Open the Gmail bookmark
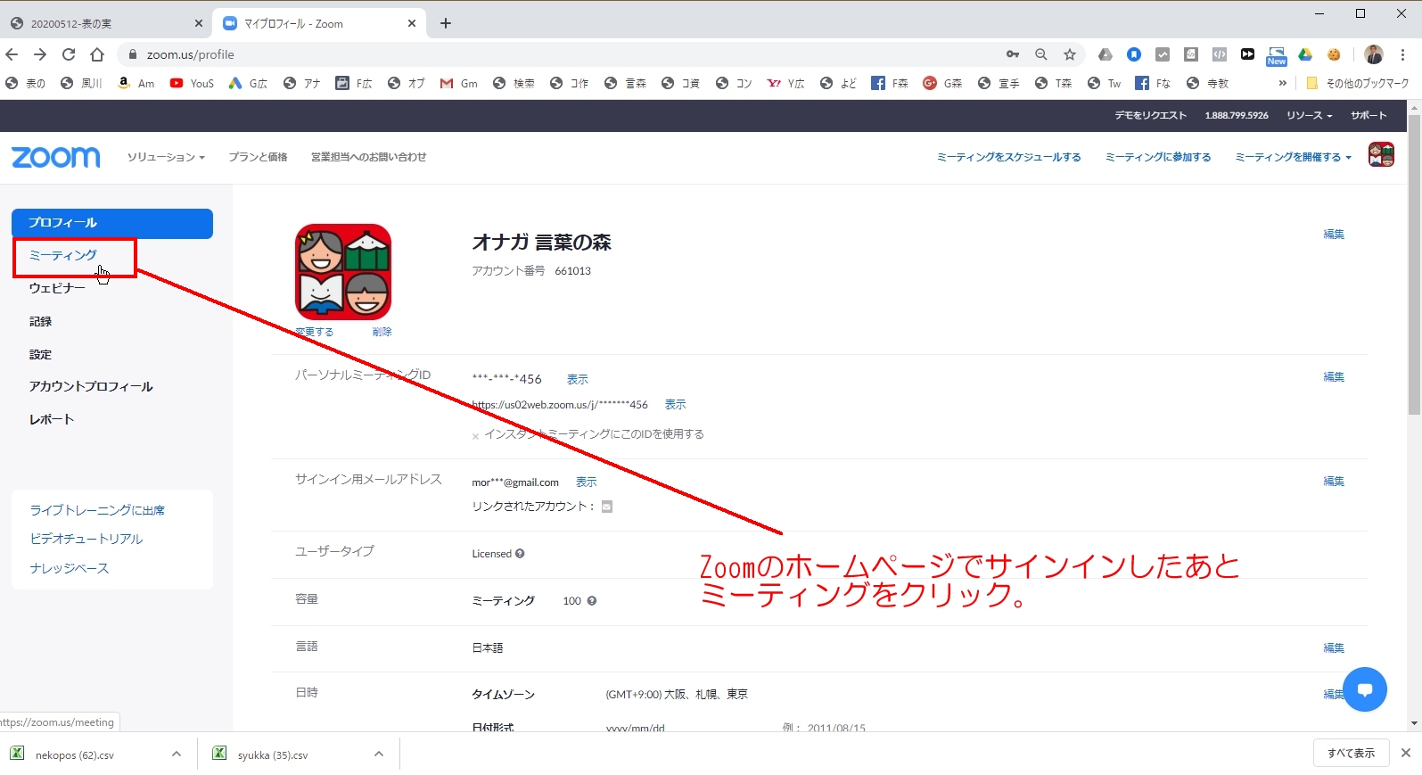1422x775 pixels. tap(458, 83)
